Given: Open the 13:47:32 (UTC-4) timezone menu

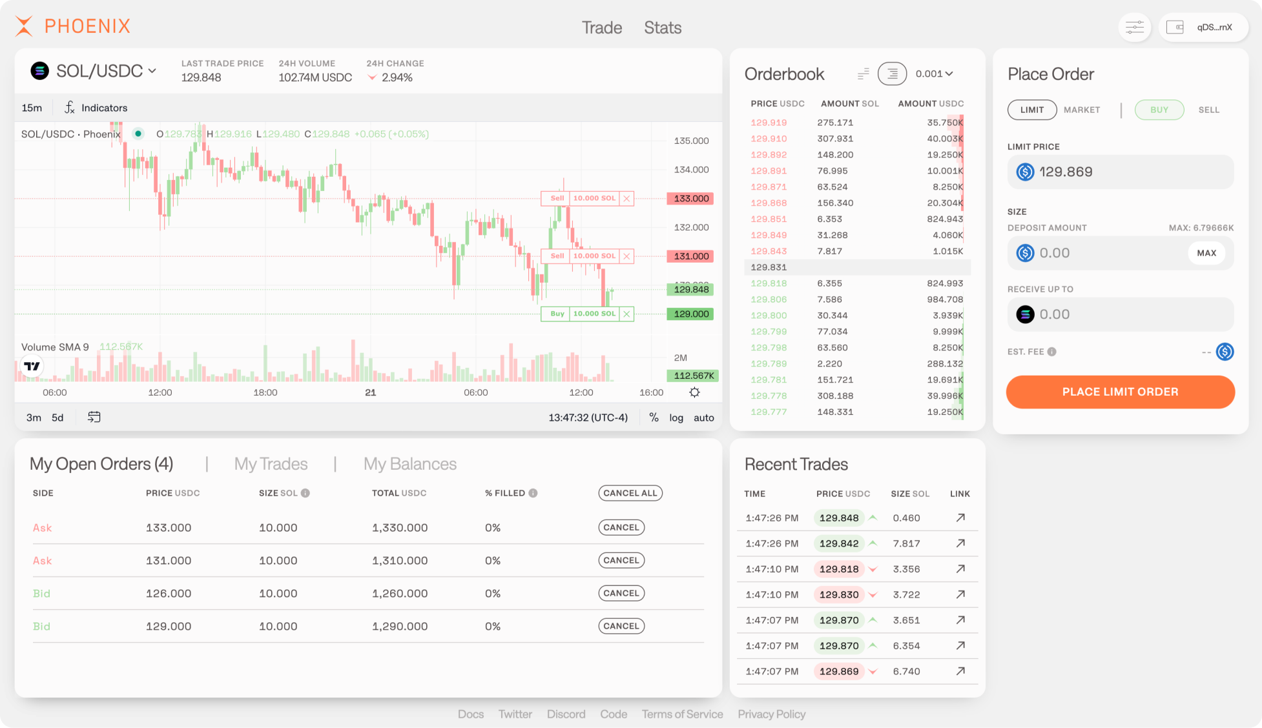Looking at the screenshot, I should pyautogui.click(x=588, y=418).
